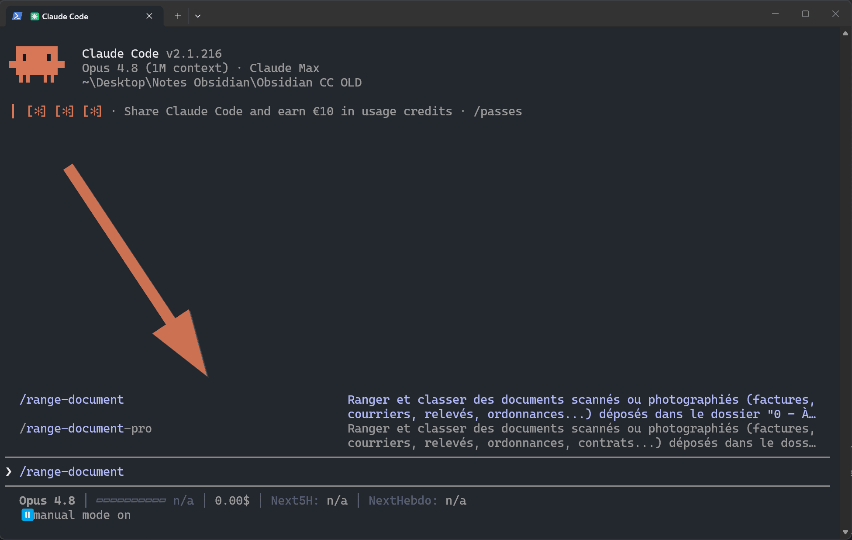Click the scrollbar up arrow

tap(845, 33)
